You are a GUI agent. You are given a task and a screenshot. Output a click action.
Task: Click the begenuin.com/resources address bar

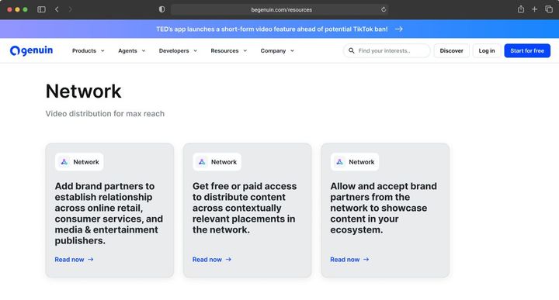(x=279, y=9)
